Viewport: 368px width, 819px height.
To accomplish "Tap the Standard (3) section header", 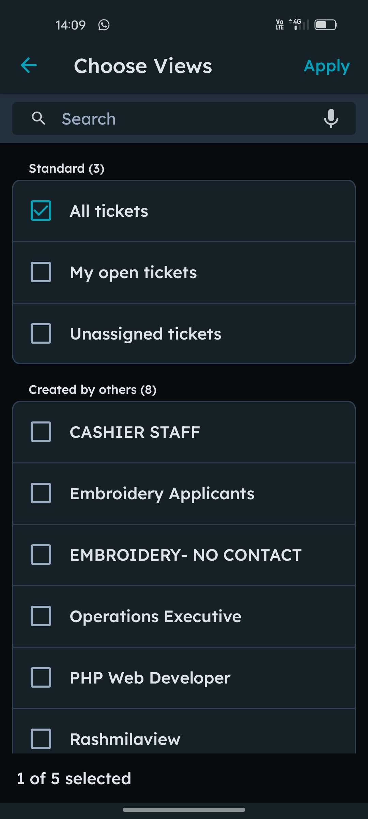I will [67, 169].
